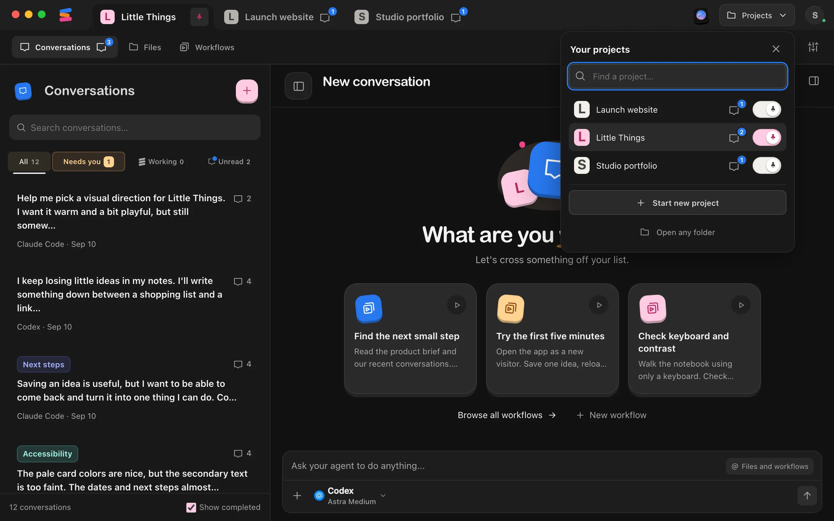Screen dimensions: 834x521
Task: Run the Try the first five minutes workflow
Action: [x=599, y=305]
